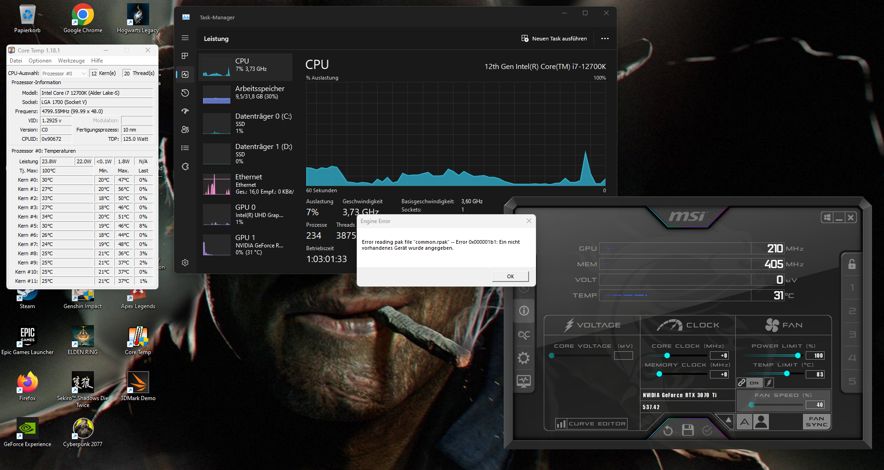The image size is (884, 470).
Task: Open the Task Manager three-dot options menu
Action: [605, 38]
